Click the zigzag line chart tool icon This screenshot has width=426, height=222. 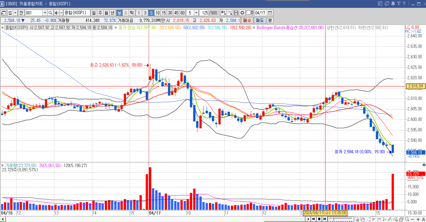click(385, 219)
